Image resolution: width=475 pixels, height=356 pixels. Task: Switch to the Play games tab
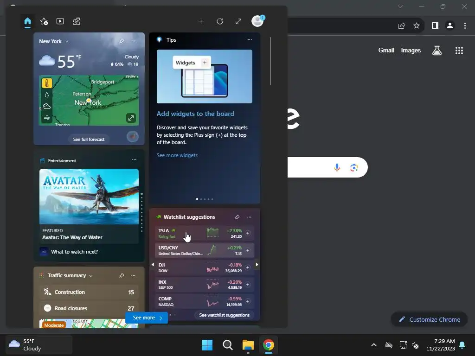point(77,21)
